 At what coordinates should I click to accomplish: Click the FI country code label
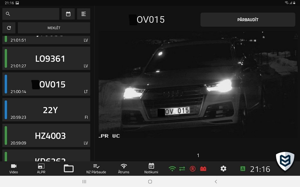coord(86,117)
